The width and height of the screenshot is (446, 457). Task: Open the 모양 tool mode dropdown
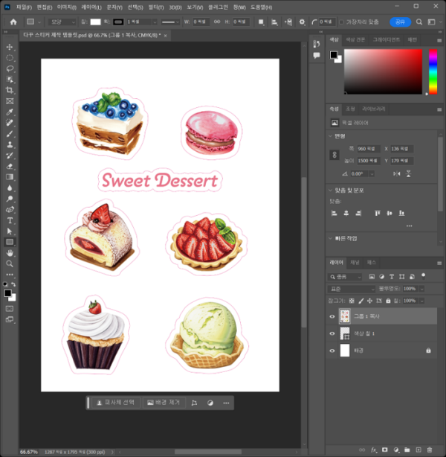click(x=62, y=22)
